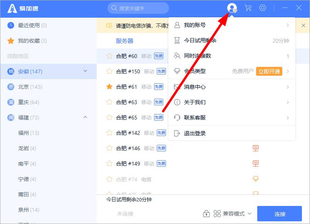Dismiss the yellow notice banner

pyautogui.click(x=303, y=25)
